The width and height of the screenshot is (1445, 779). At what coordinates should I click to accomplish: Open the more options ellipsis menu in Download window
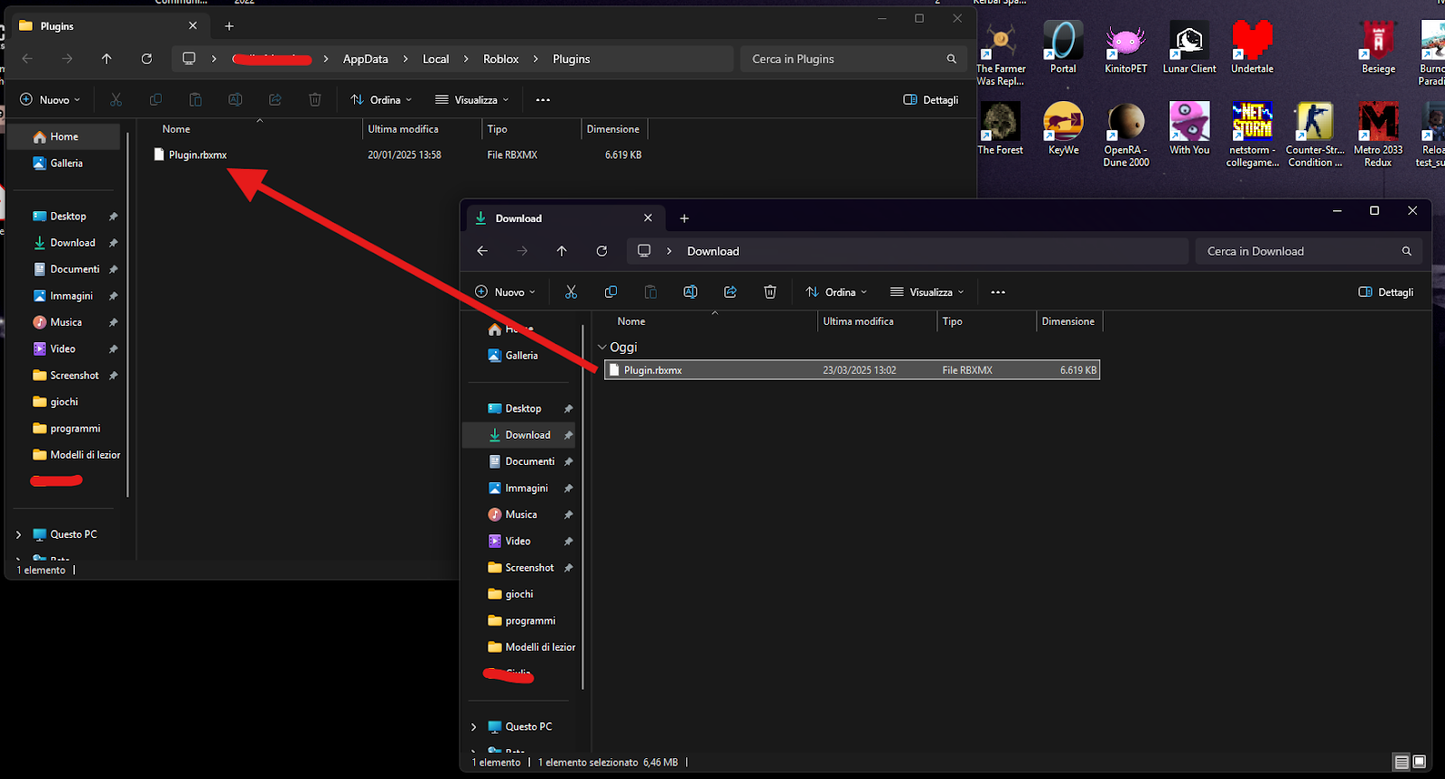[998, 292]
